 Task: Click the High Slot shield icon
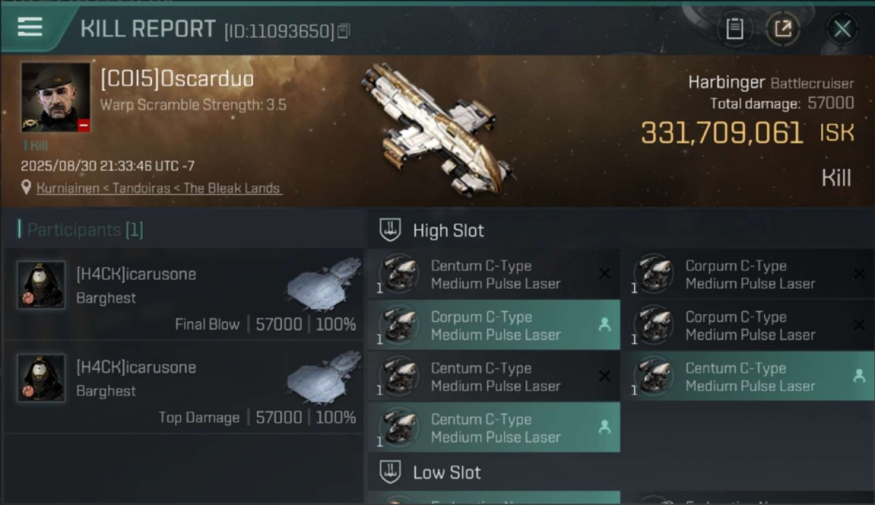pos(390,230)
